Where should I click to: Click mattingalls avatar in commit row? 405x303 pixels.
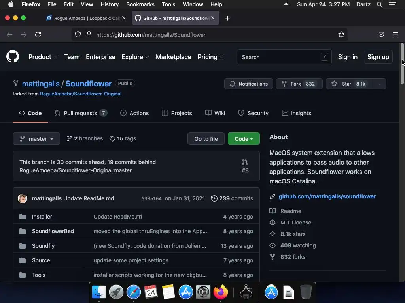23,198
